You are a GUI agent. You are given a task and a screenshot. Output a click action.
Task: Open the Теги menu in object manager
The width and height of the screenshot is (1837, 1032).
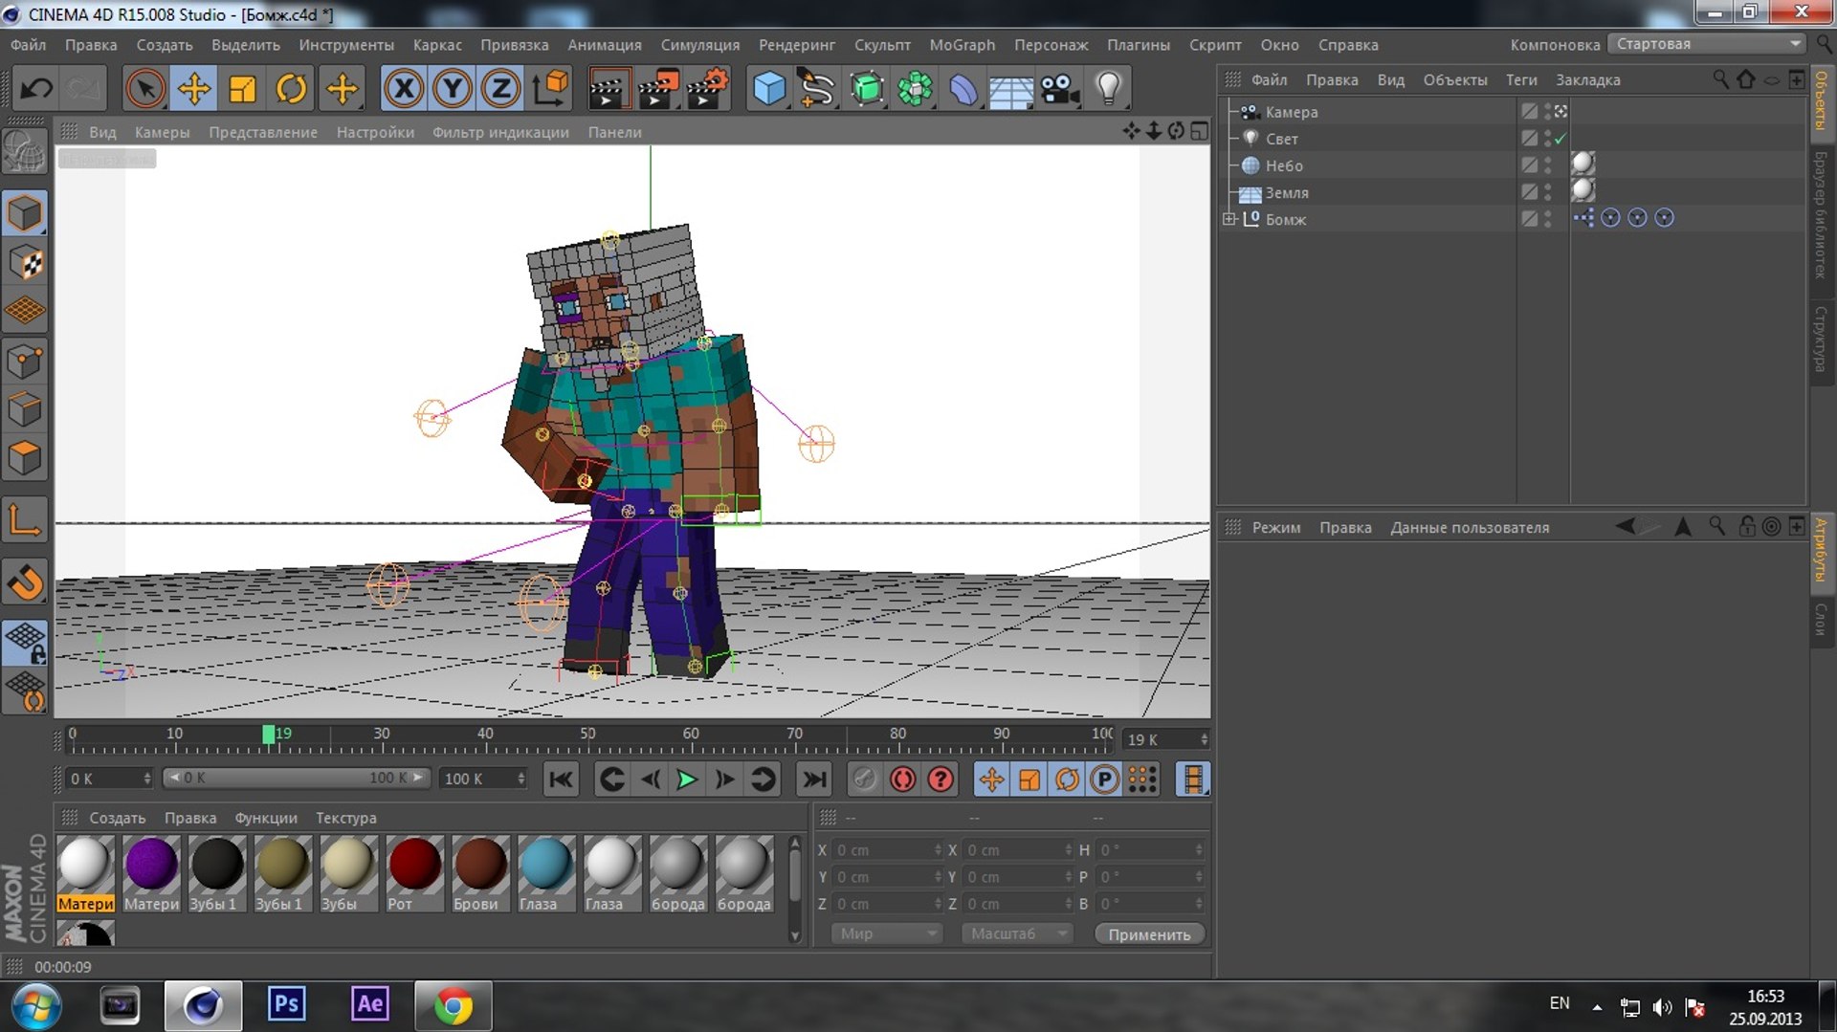click(1521, 80)
